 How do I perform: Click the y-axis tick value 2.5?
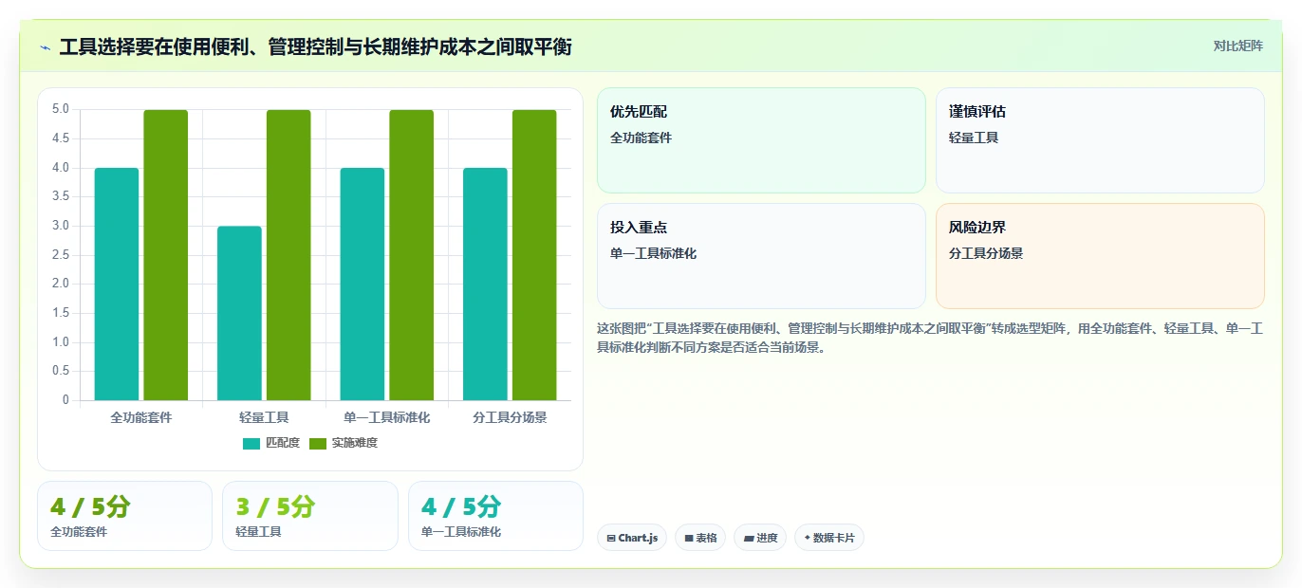click(x=61, y=255)
